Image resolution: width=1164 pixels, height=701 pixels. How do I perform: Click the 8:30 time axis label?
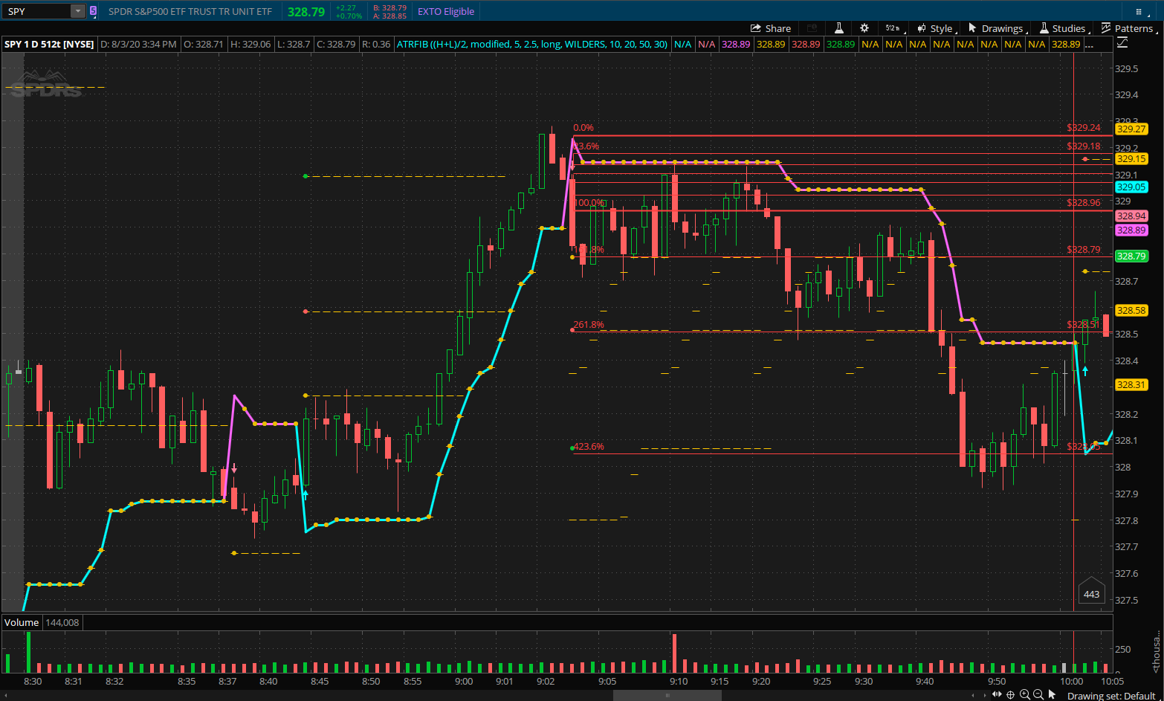[x=33, y=682]
